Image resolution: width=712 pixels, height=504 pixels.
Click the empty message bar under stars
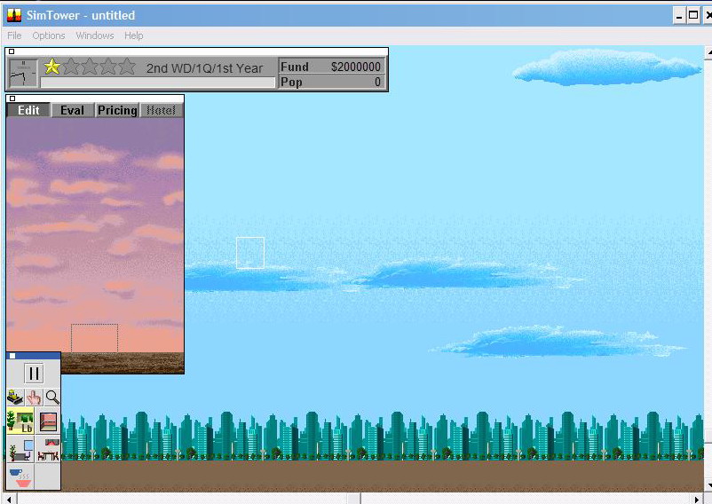pos(157,83)
